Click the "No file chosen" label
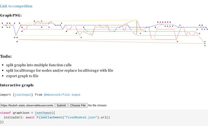This screenshot has width=208, height=130. point(97,105)
